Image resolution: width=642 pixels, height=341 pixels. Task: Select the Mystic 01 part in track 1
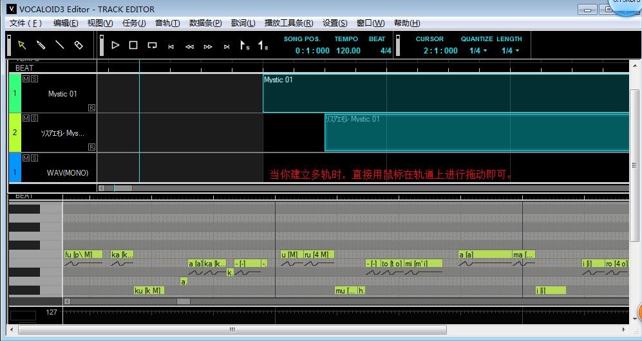pyautogui.click(x=446, y=93)
